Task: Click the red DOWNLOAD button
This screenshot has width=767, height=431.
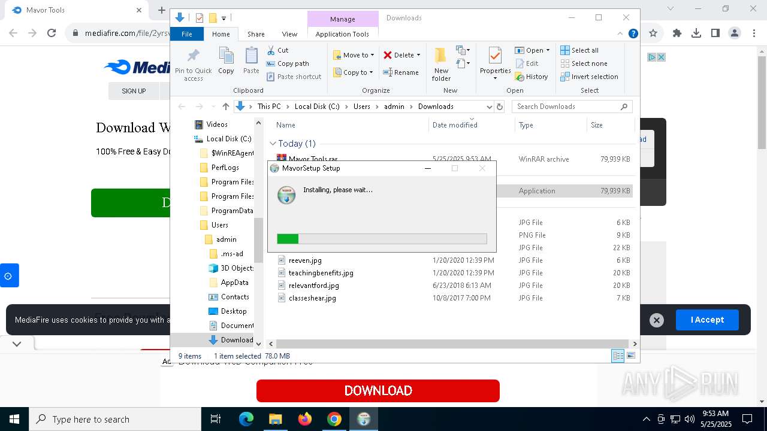Action: 378,391
